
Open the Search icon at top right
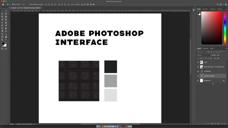pyautogui.click(x=218, y=5)
